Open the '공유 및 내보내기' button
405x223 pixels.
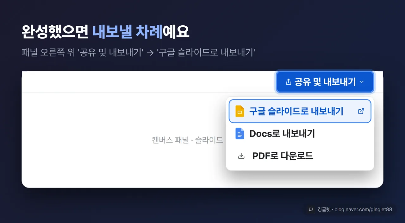(325, 82)
